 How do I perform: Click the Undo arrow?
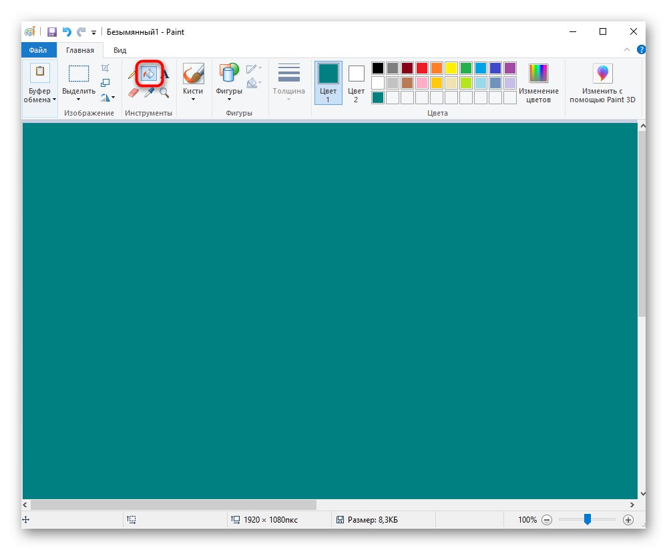tap(67, 32)
